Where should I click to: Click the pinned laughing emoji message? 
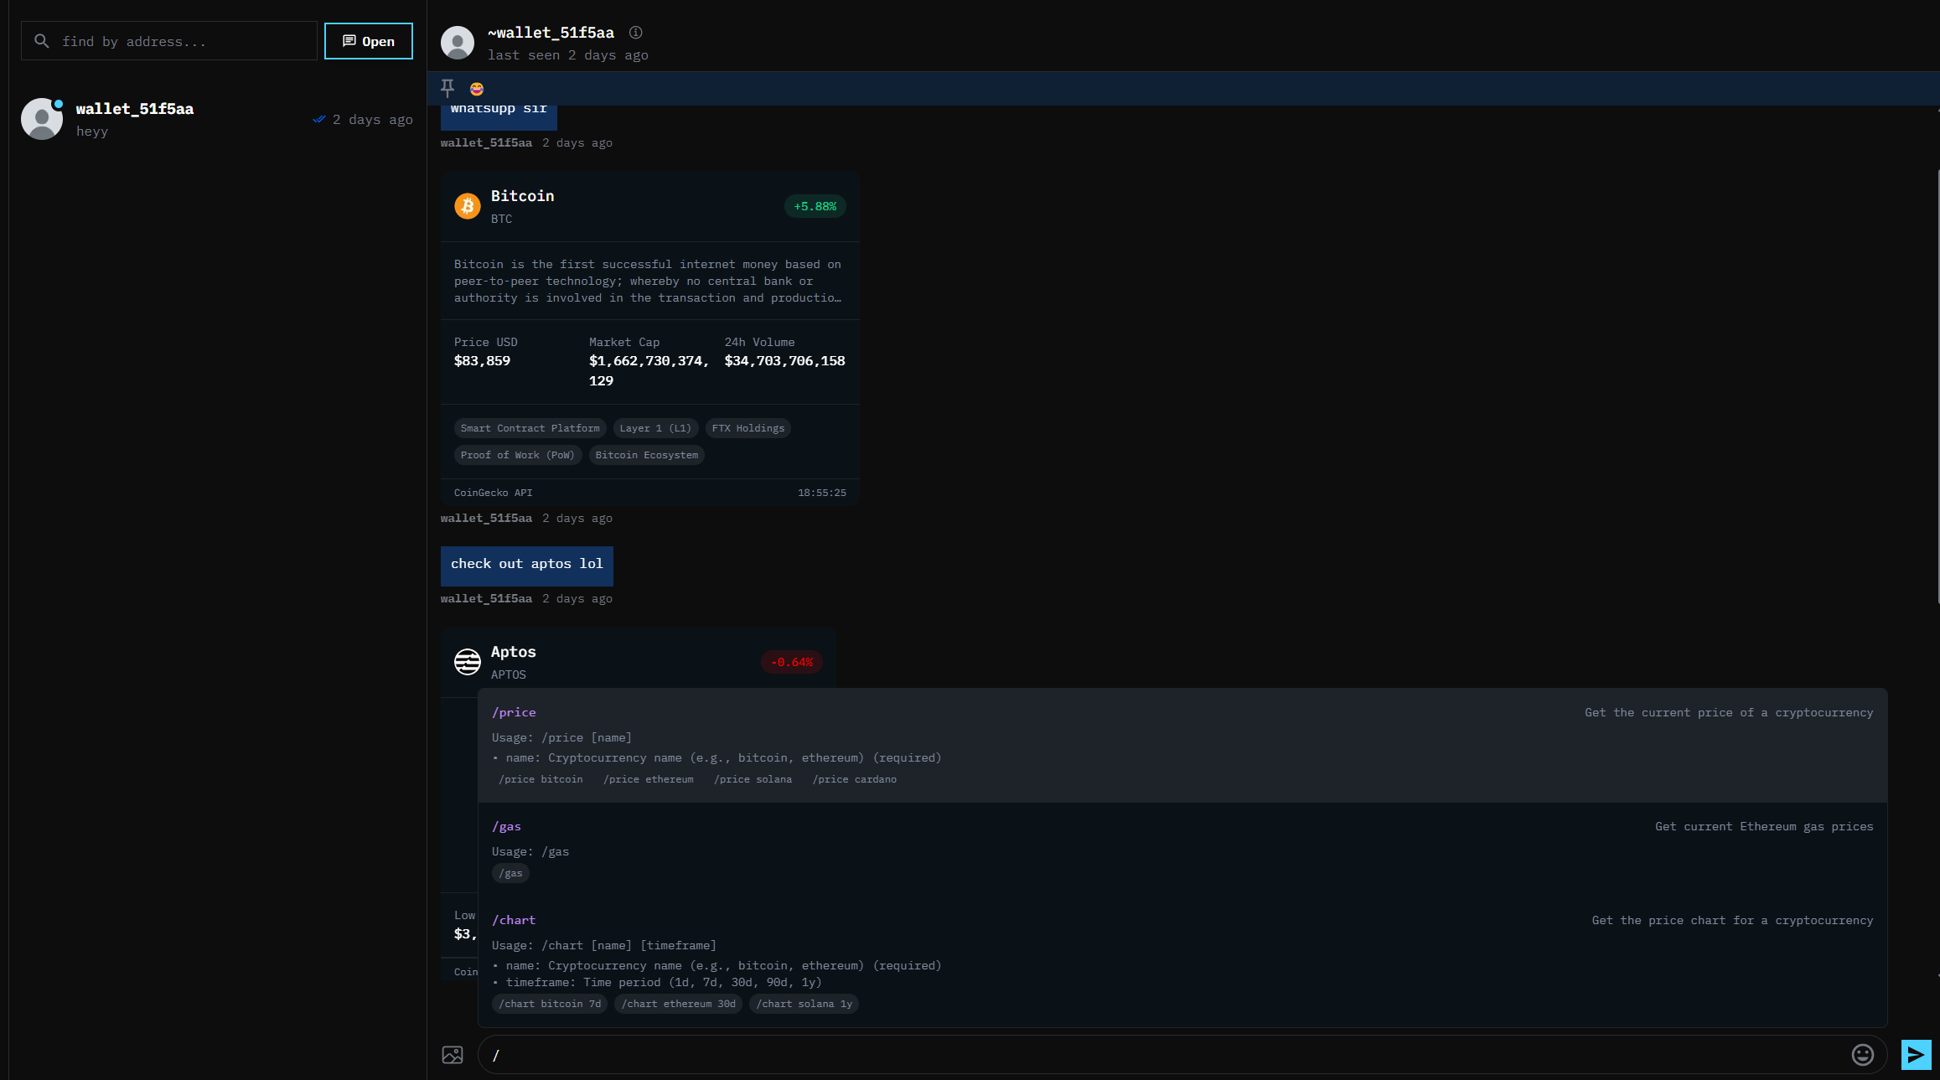[x=477, y=89]
